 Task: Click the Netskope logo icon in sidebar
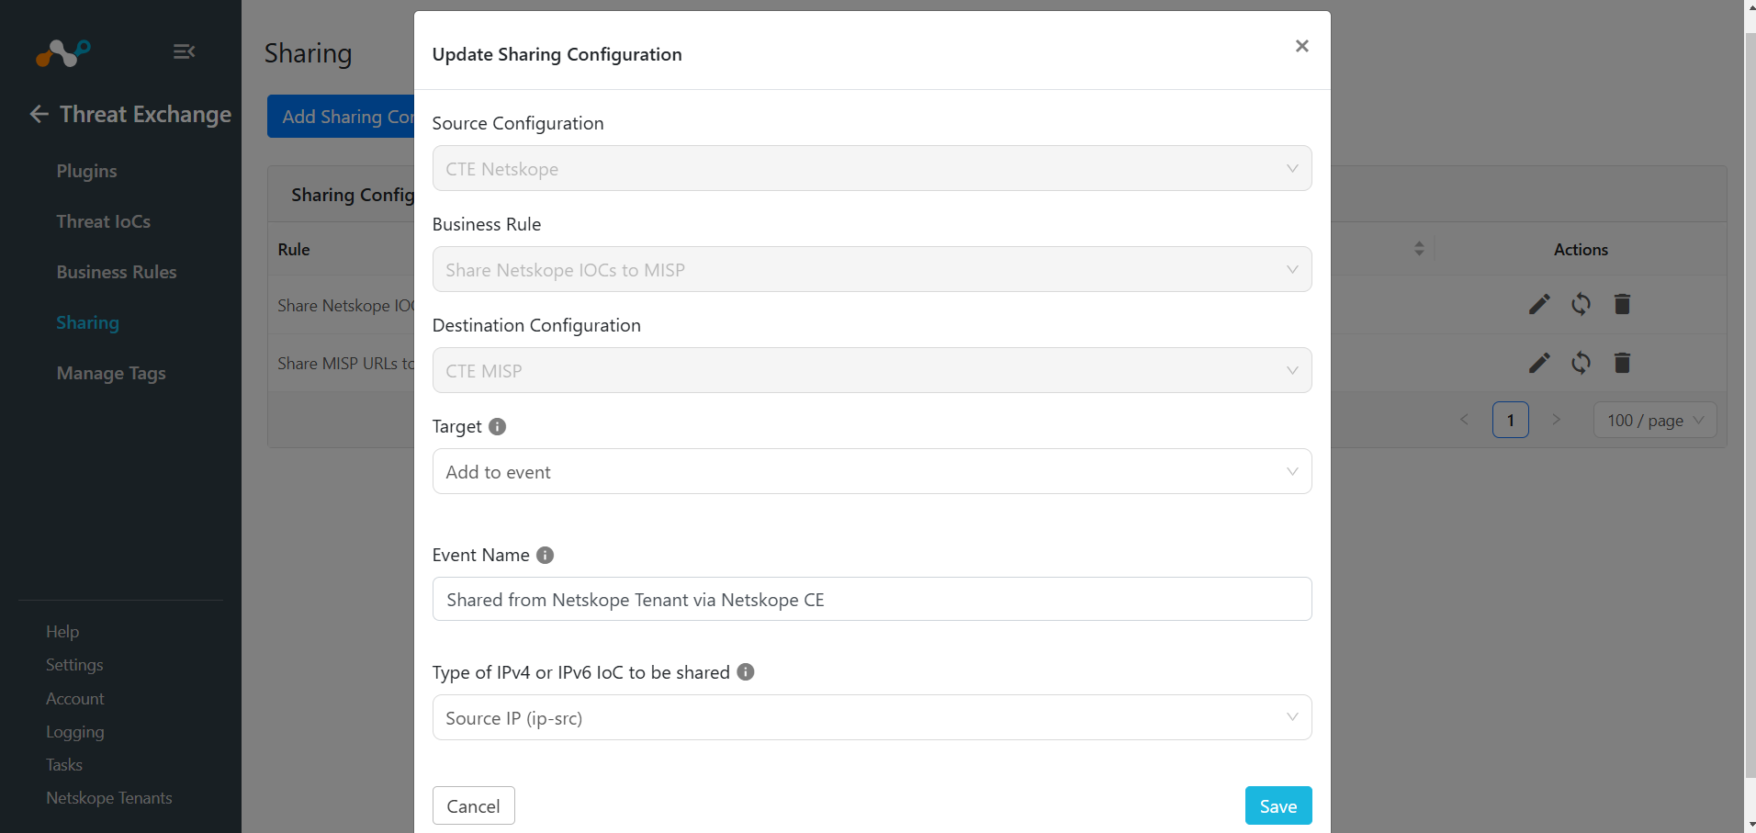[x=63, y=52]
